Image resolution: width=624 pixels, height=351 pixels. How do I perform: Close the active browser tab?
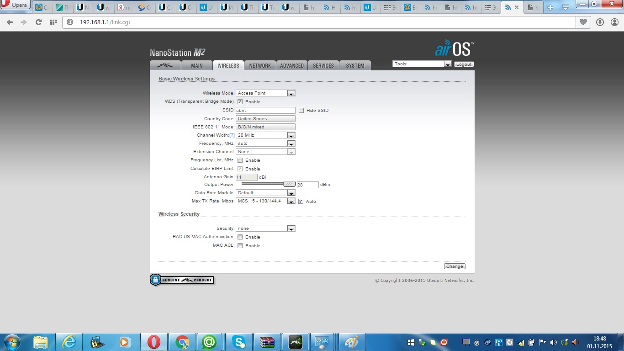517,7
